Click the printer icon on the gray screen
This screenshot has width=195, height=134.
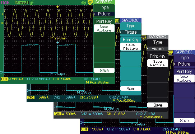[144, 37]
